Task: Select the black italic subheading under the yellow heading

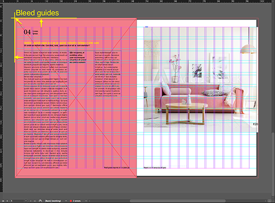Action: point(57,45)
